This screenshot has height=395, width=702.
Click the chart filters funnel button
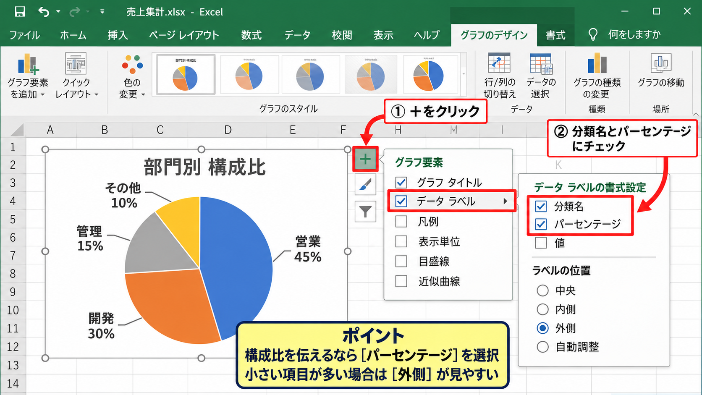click(x=365, y=211)
